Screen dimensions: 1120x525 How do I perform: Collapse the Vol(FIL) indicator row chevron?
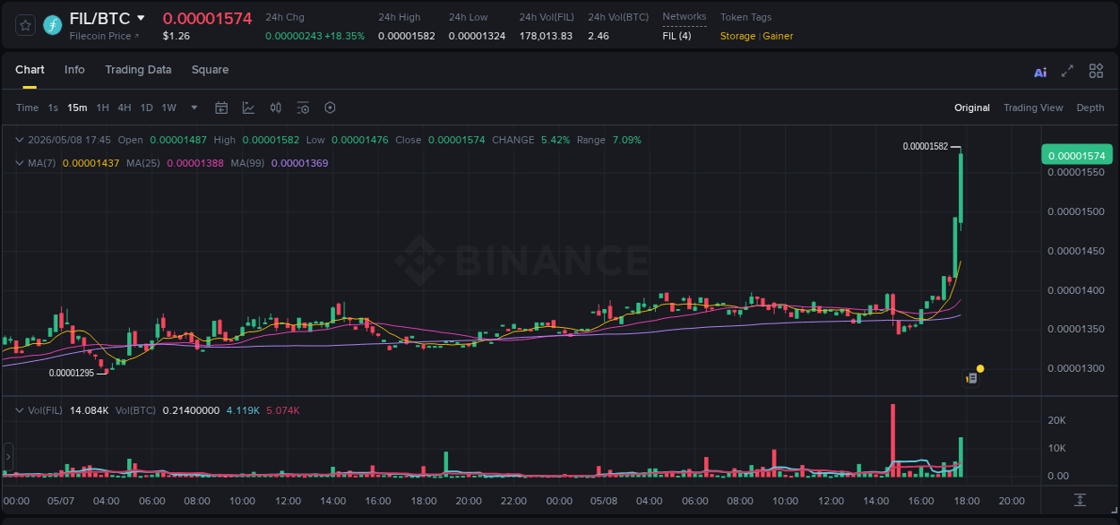click(20, 410)
